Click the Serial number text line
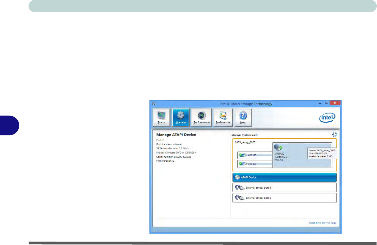This screenshot has height=245, width=377. pos(174,157)
